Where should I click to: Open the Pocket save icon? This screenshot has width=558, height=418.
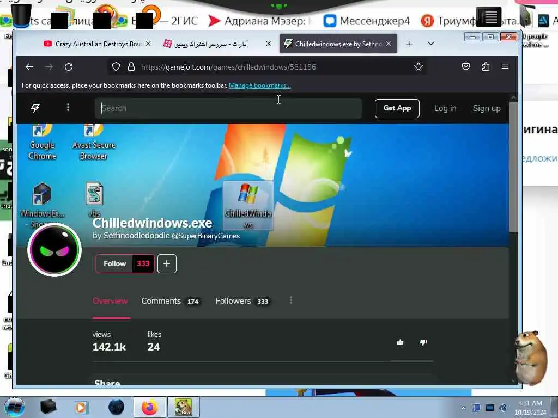pyautogui.click(x=466, y=66)
